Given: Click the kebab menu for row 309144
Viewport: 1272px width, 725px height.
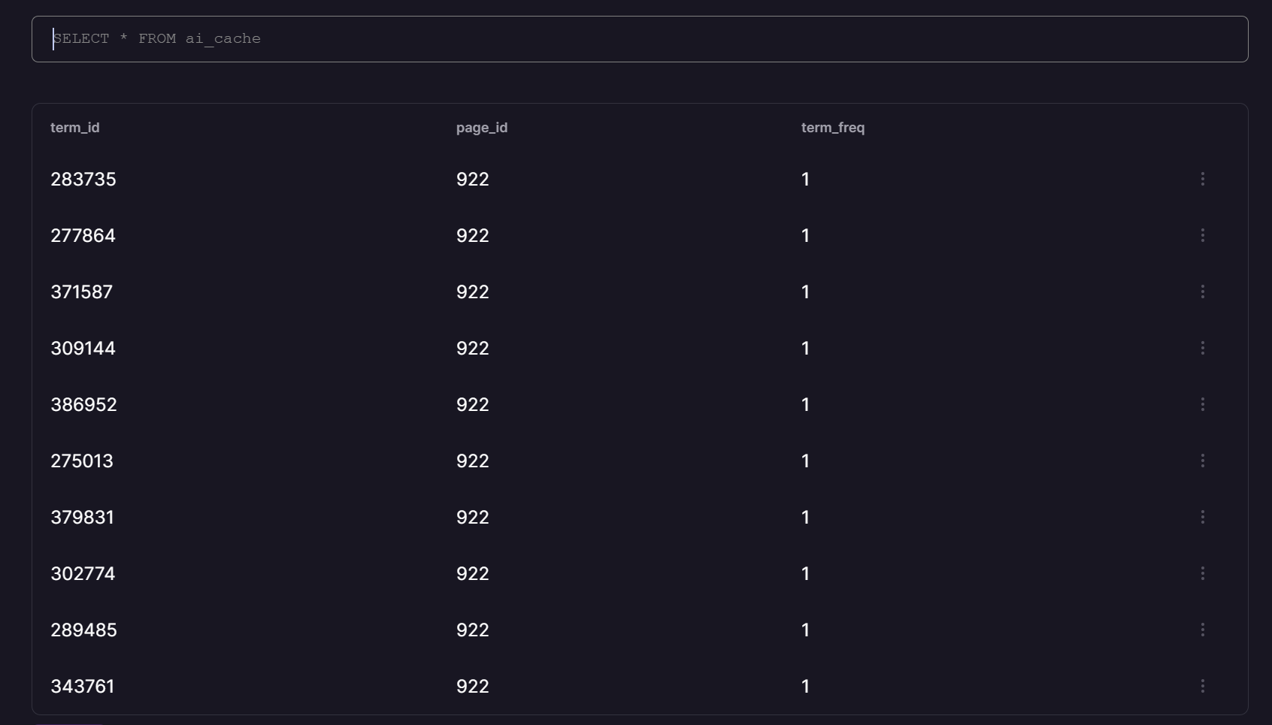Looking at the screenshot, I should [x=1202, y=348].
